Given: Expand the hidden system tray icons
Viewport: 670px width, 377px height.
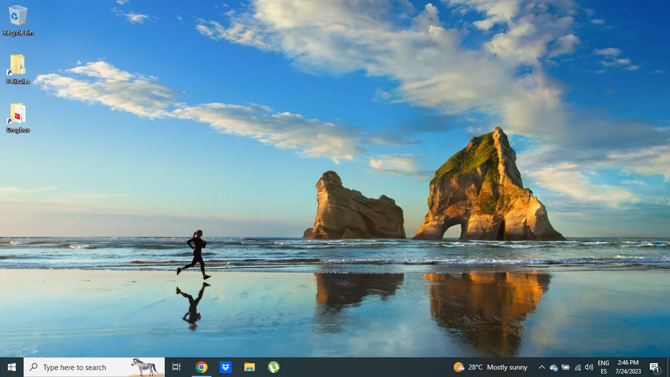Looking at the screenshot, I should 542,367.
